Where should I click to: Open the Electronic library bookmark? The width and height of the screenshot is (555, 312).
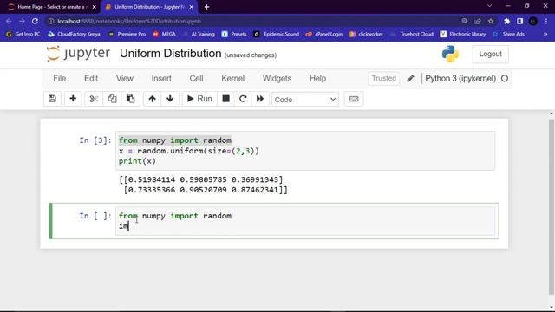tap(462, 34)
